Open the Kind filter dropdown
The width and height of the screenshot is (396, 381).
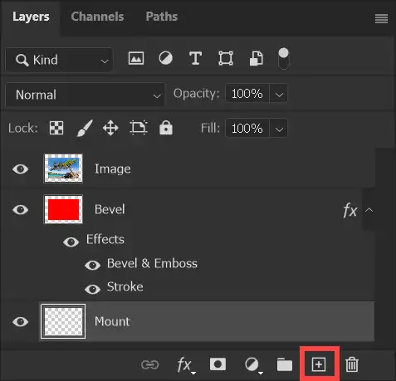[x=59, y=60]
